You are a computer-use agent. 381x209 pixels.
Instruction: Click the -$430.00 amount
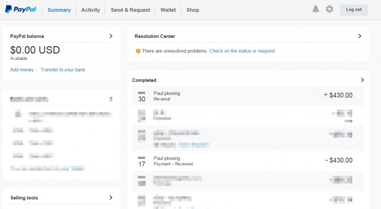[339, 160]
